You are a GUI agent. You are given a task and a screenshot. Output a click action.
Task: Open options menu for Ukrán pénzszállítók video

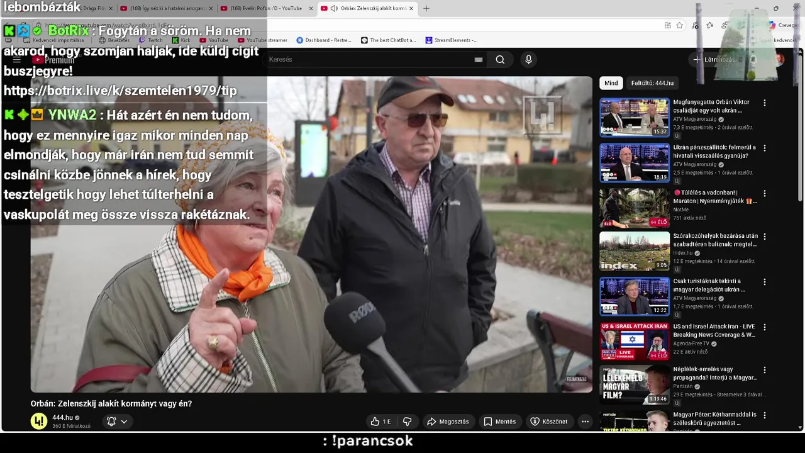pyautogui.click(x=765, y=148)
